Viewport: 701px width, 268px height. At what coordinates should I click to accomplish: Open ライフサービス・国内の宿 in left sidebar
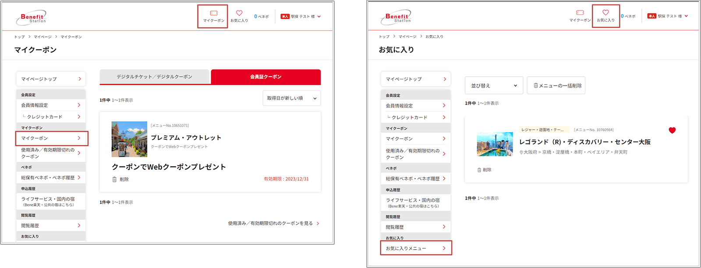(x=51, y=201)
